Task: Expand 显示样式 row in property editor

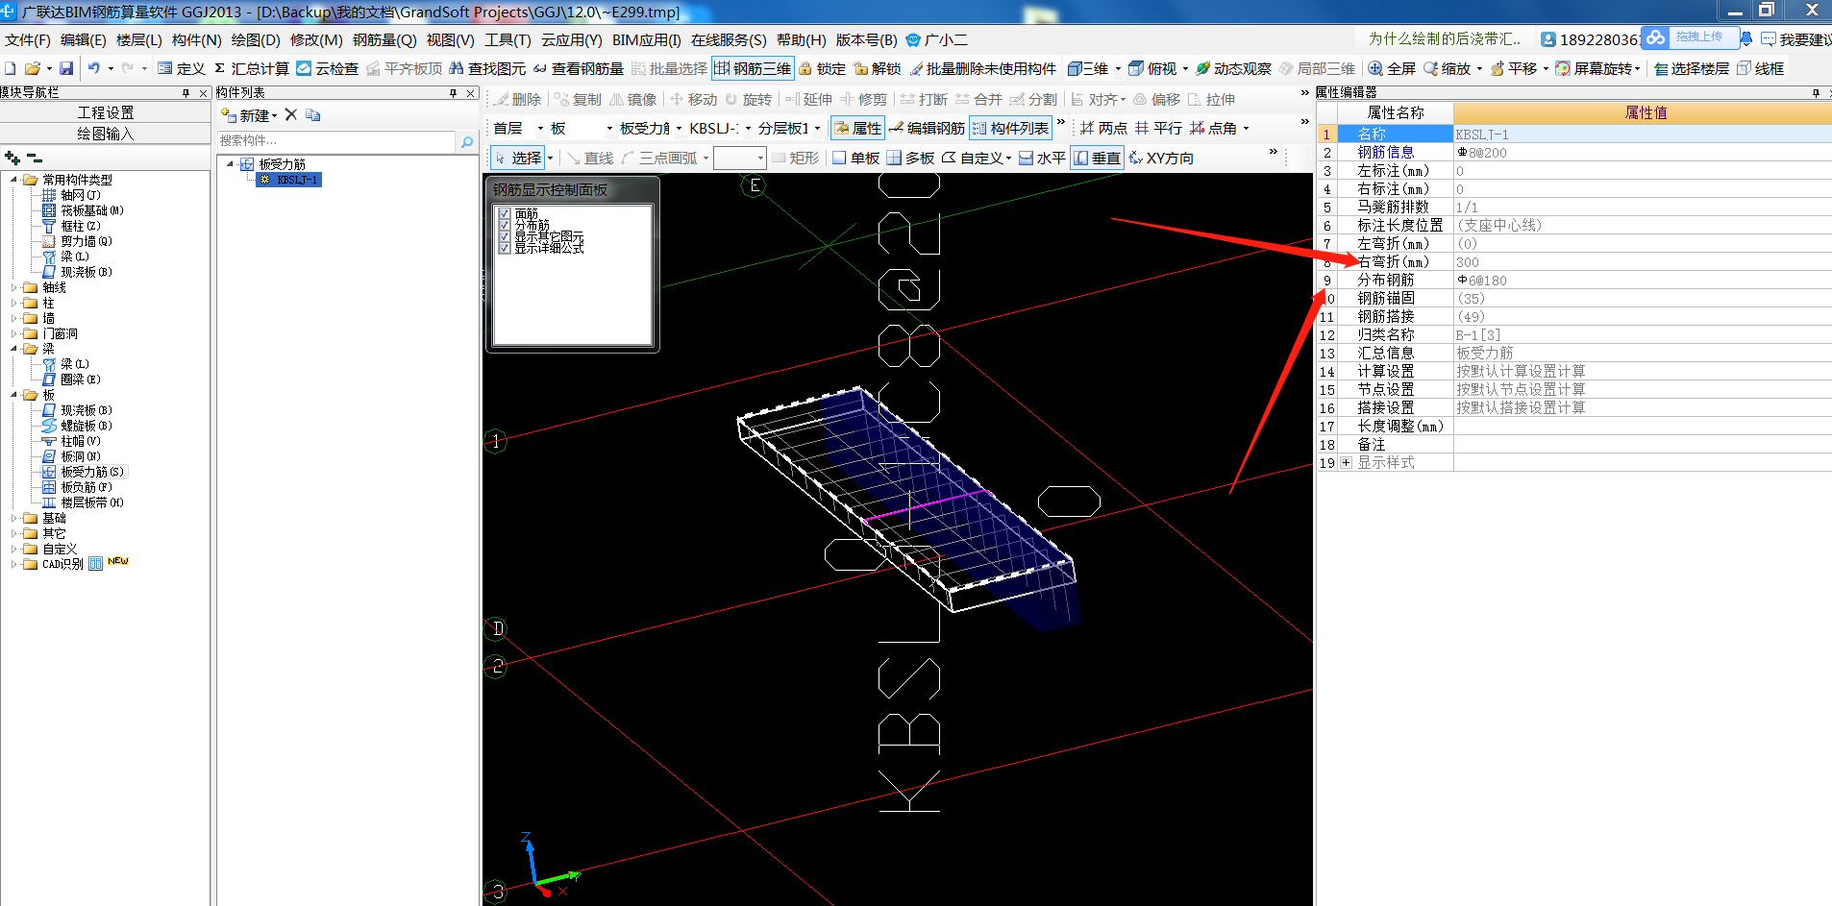Action: (1346, 463)
